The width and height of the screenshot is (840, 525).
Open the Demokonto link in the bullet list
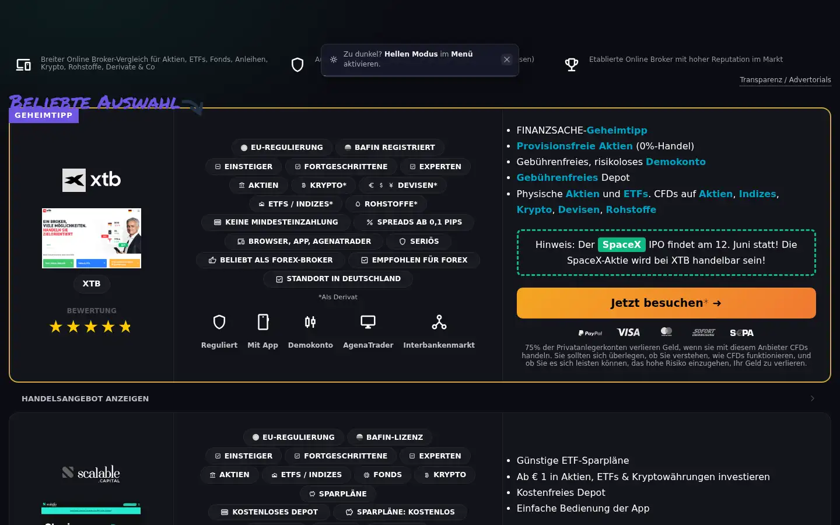675,162
